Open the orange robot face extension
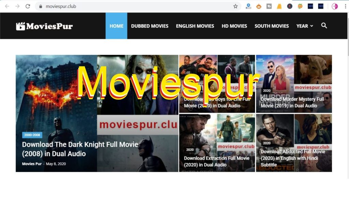This screenshot has height=223, width=349. point(259,6)
